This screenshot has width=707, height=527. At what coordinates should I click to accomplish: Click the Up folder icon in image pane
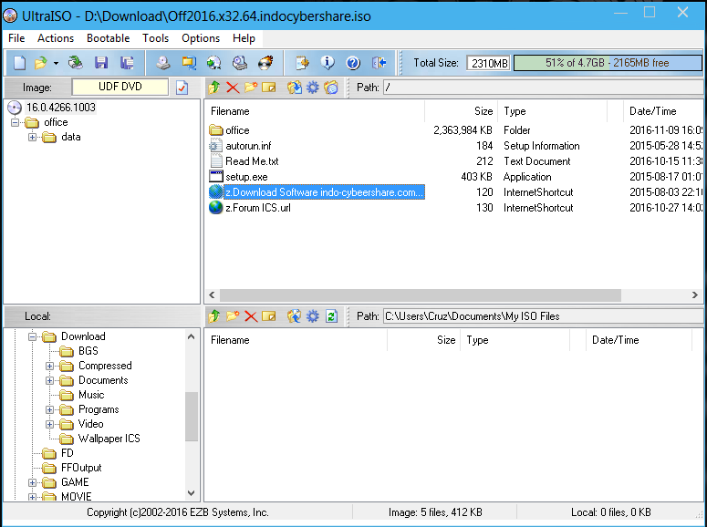point(214,88)
